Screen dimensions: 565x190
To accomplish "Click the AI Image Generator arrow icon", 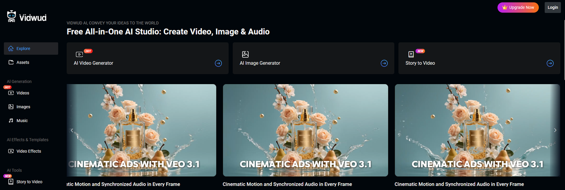I will tap(384, 63).
